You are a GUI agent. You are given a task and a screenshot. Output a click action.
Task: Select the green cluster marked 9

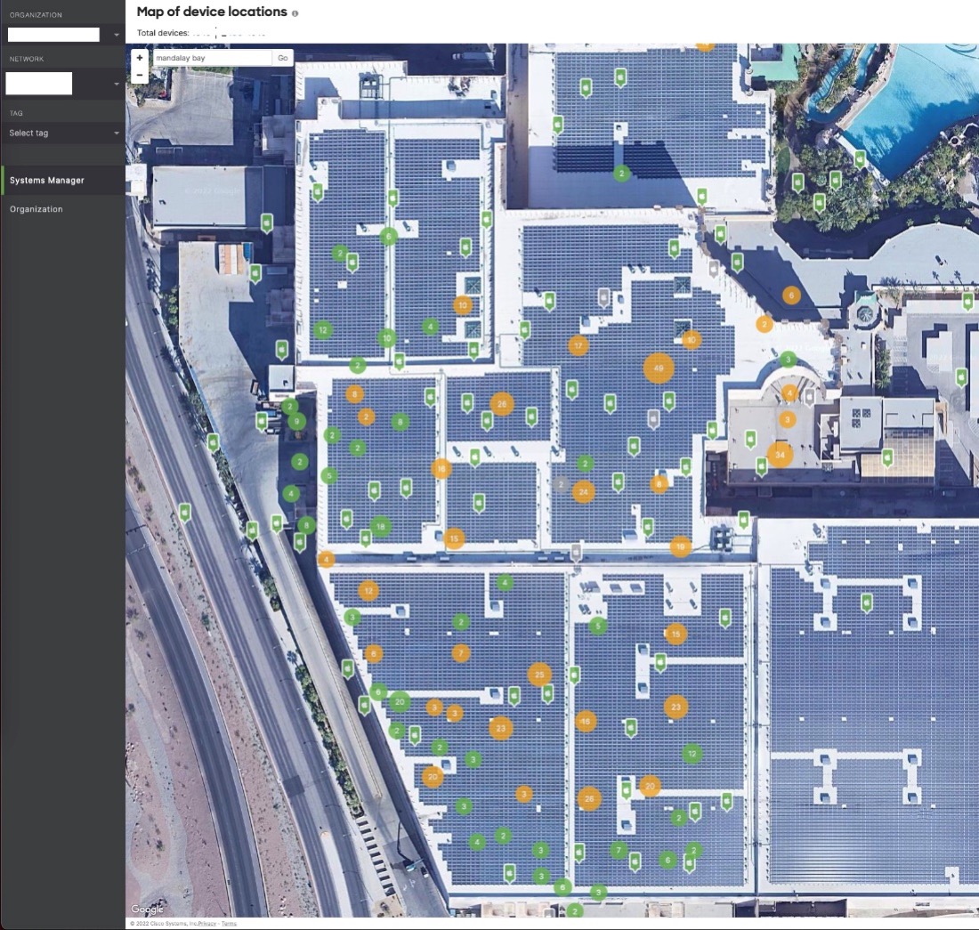(297, 422)
